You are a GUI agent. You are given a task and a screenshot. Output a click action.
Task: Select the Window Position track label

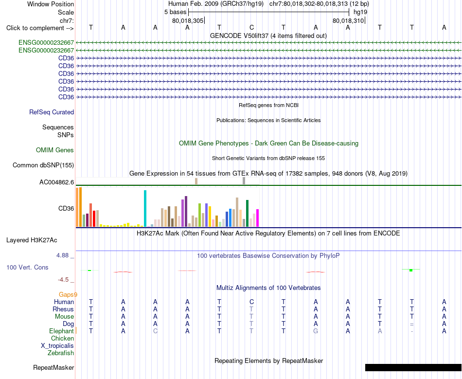pos(51,4)
